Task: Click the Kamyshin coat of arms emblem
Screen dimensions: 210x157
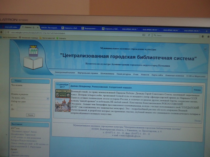Action: 33,51
